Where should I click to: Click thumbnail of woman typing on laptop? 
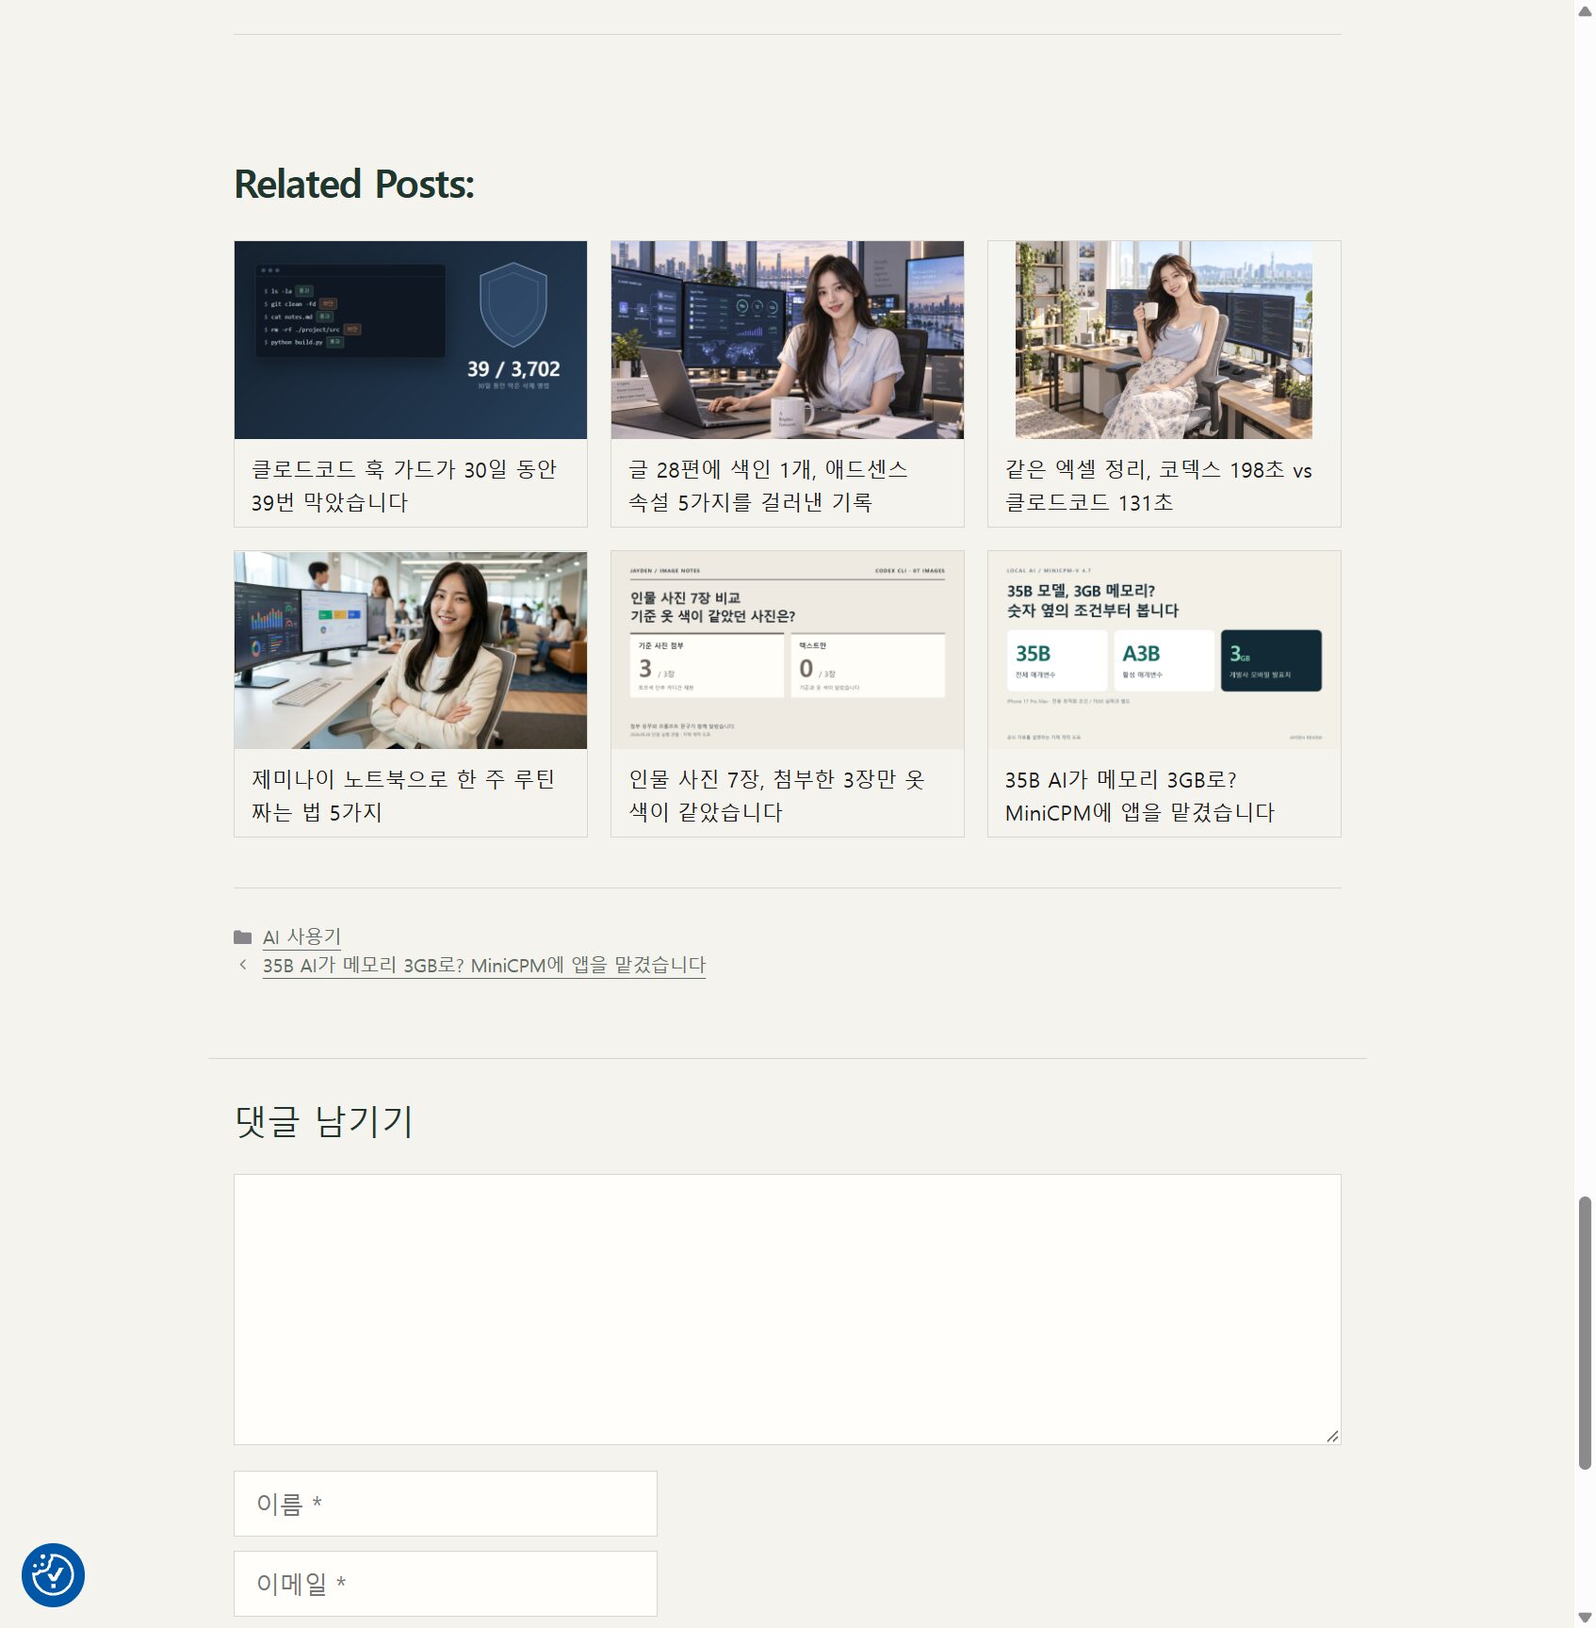(788, 340)
